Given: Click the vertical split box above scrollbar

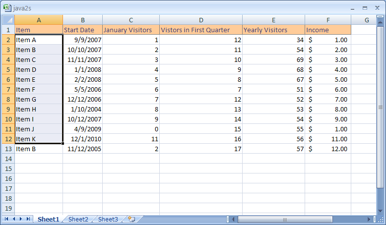Looking at the screenshot, I should tap(380, 17).
